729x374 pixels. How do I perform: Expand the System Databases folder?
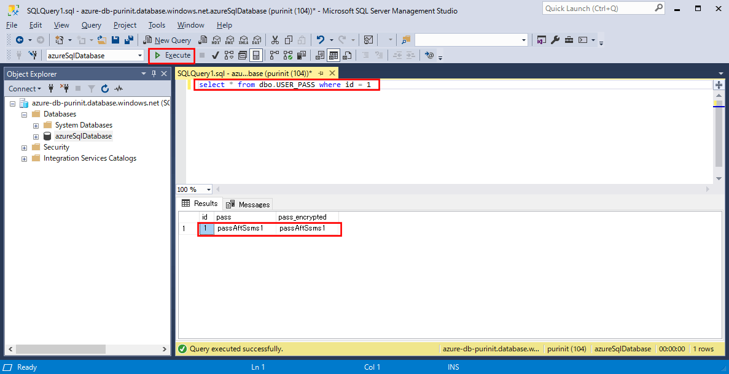coord(36,126)
